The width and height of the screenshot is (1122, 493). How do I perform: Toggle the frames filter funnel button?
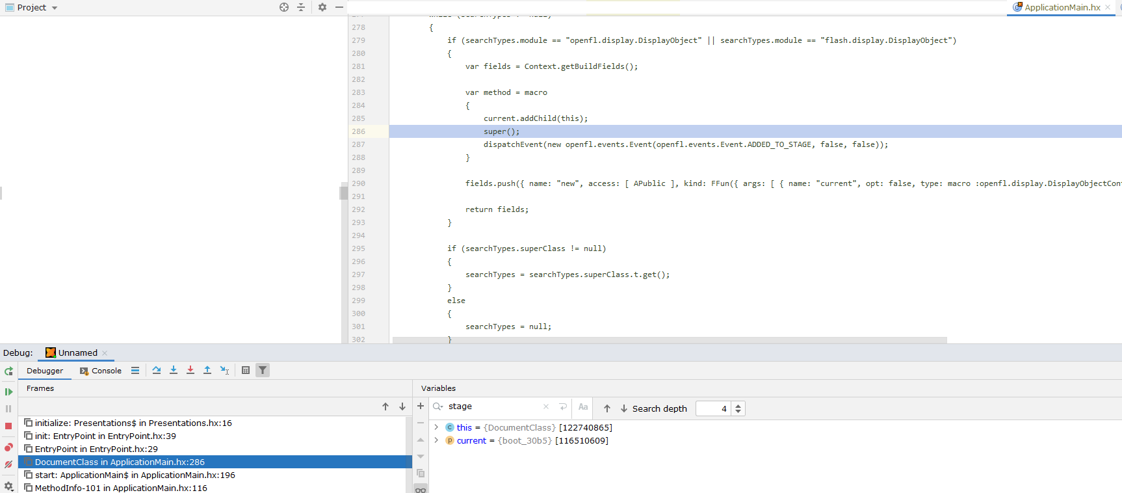tap(263, 370)
